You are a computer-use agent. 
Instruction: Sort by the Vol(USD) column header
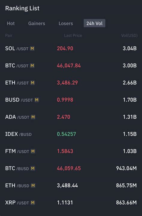click(129, 36)
